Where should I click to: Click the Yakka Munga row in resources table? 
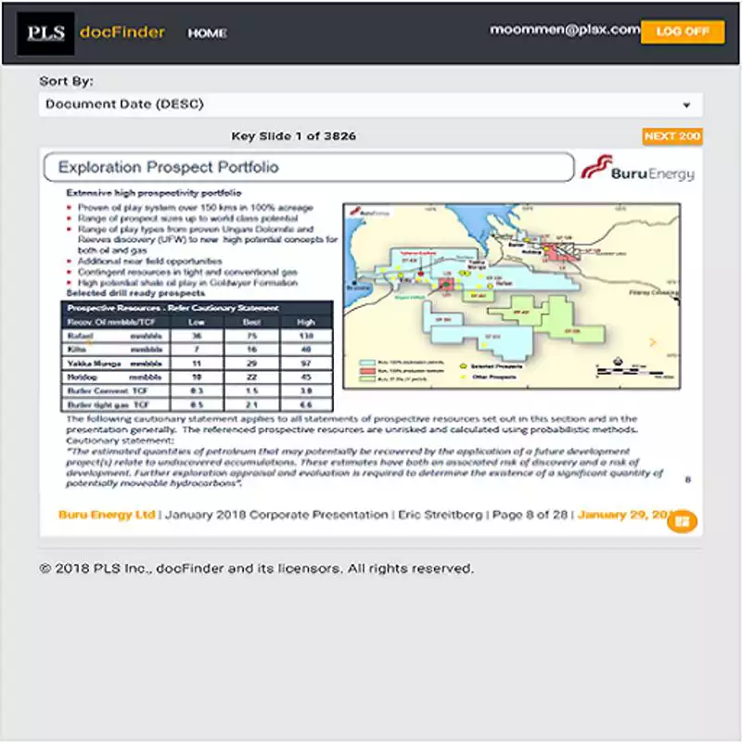tap(197, 364)
